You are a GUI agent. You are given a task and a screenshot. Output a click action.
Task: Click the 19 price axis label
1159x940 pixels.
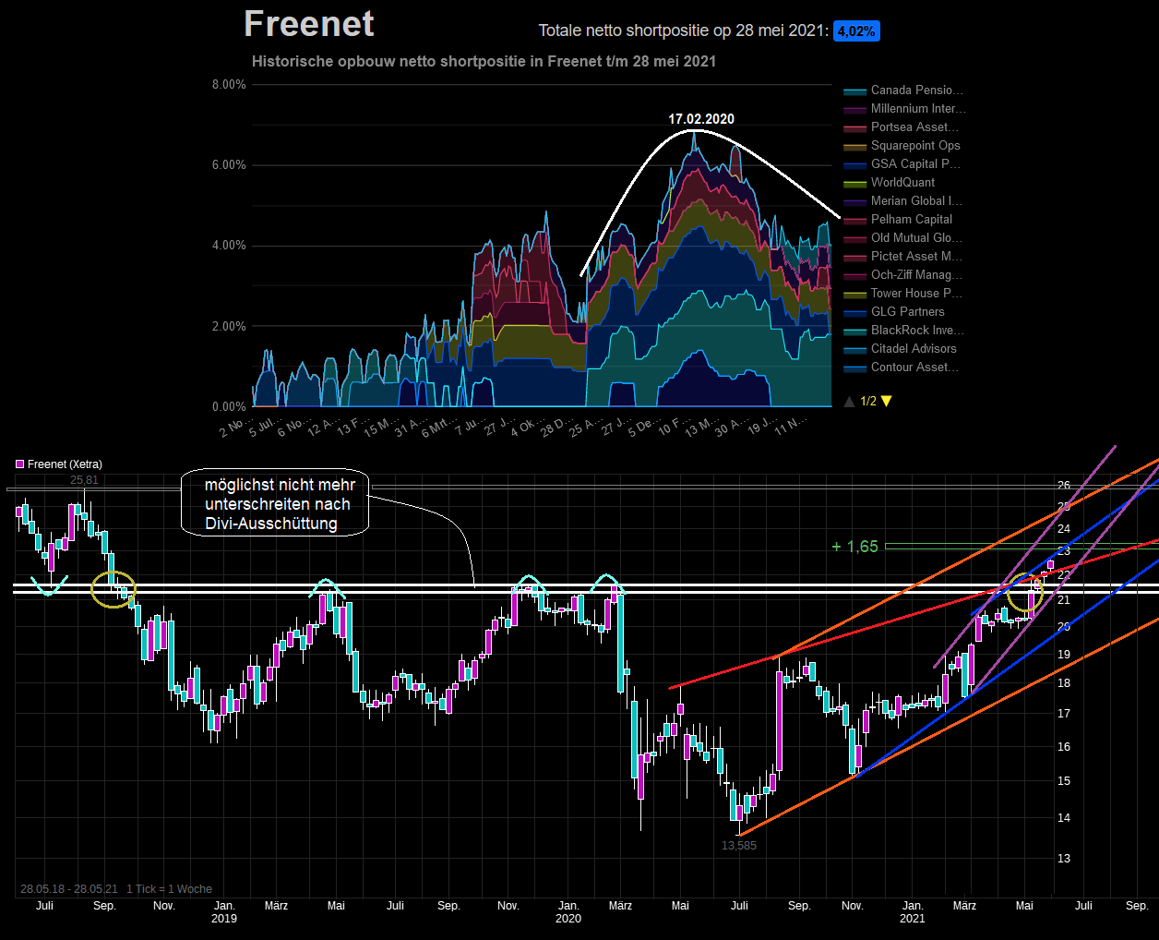tap(1064, 655)
